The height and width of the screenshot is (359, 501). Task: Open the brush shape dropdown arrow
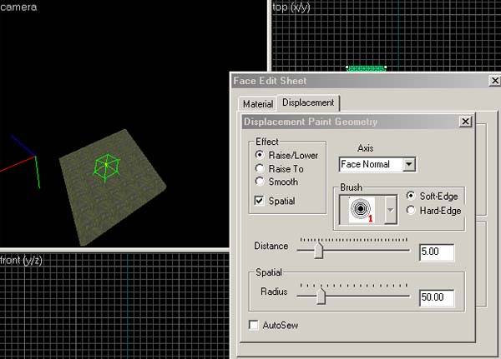tap(391, 210)
